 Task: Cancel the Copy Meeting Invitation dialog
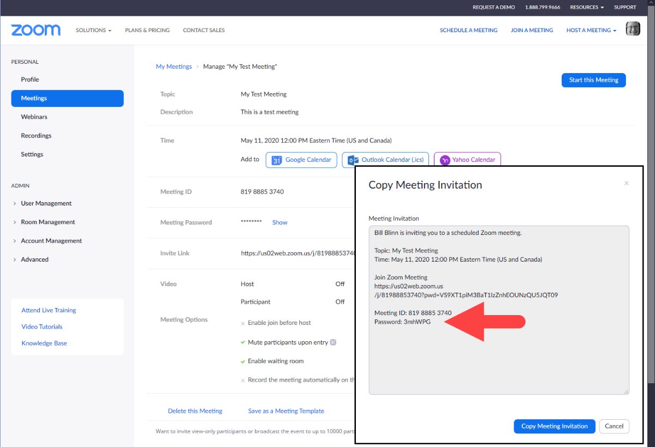tap(614, 426)
